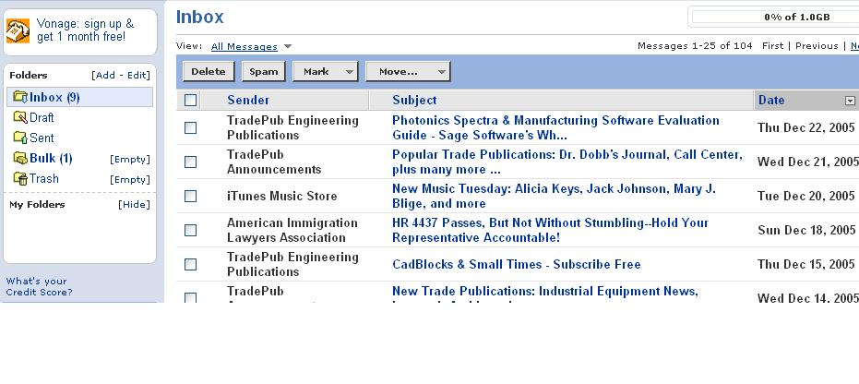Toggle the select-all messages checkbox

point(190,101)
